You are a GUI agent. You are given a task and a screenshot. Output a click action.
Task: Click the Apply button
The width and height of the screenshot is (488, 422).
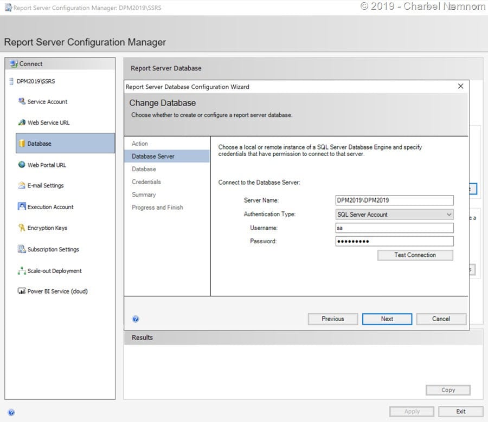click(412, 411)
